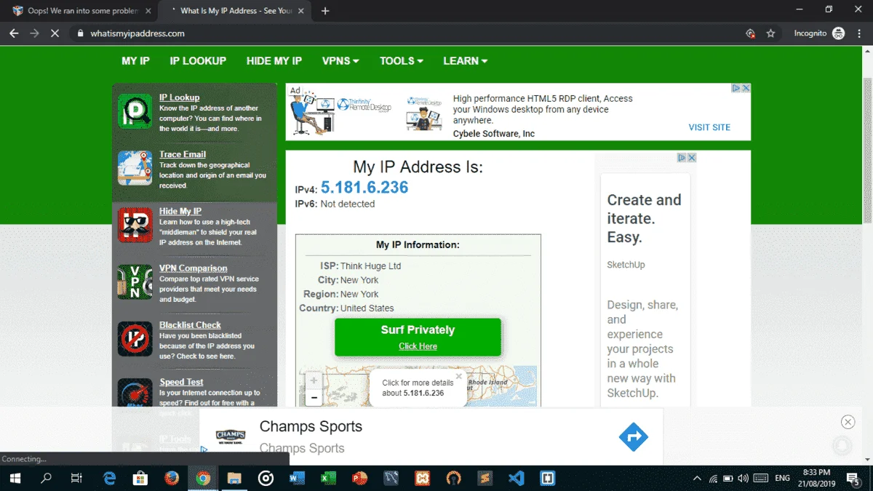This screenshot has width=873, height=491.
Task: Open the Trace Email sidebar link
Action: point(183,154)
